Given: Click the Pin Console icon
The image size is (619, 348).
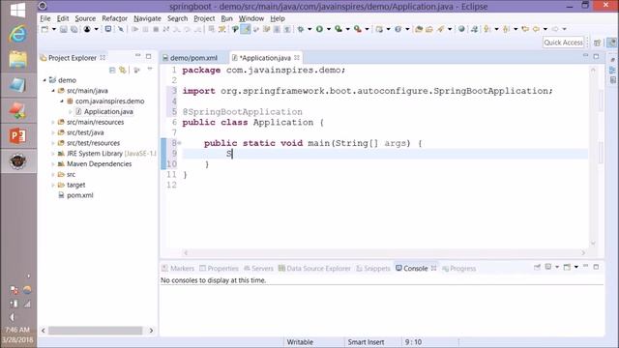Looking at the screenshot, I should (x=537, y=267).
